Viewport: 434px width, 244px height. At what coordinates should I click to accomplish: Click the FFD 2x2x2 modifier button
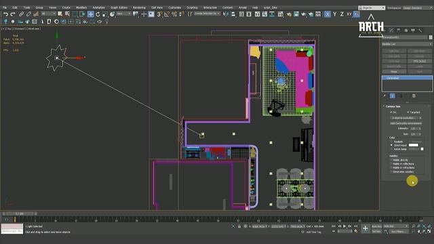coord(420,61)
